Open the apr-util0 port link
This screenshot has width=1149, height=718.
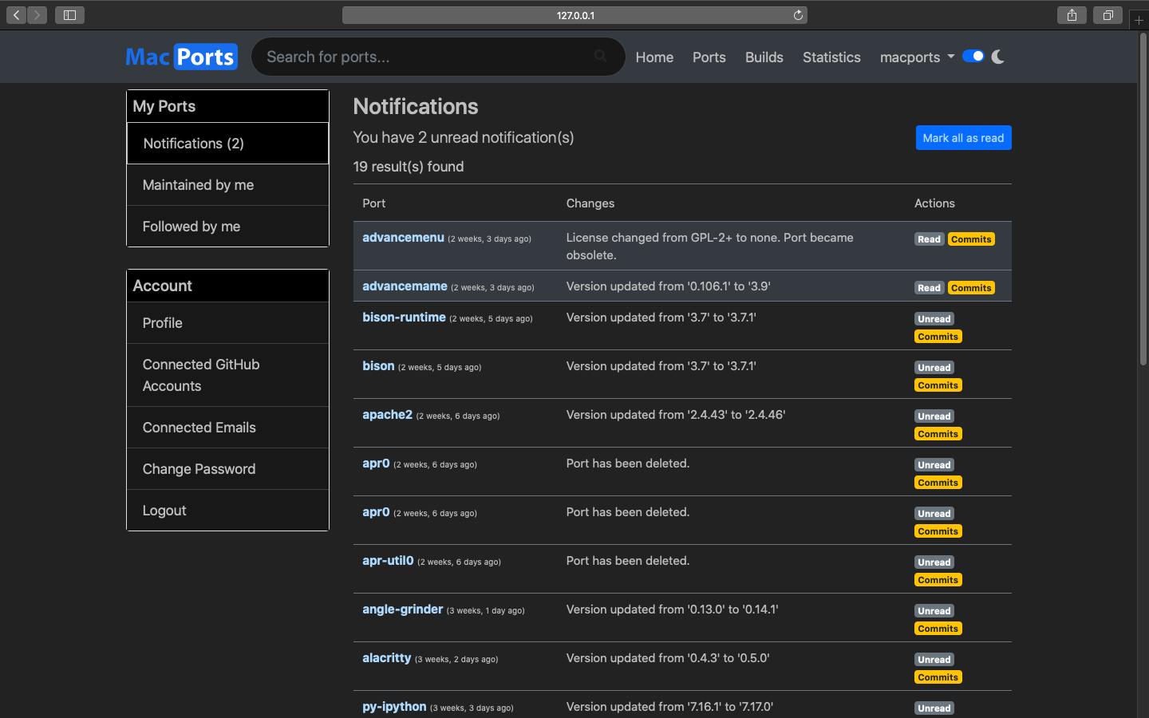(388, 561)
